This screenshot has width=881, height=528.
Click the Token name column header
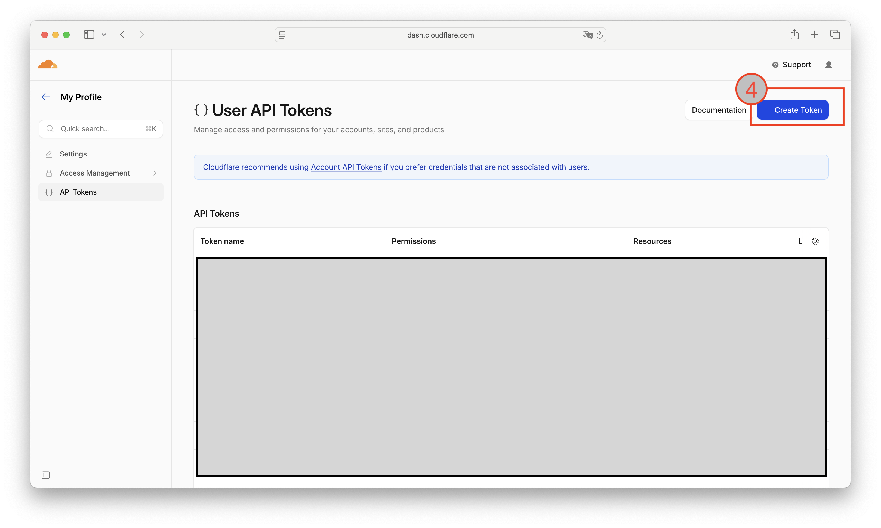pos(222,241)
